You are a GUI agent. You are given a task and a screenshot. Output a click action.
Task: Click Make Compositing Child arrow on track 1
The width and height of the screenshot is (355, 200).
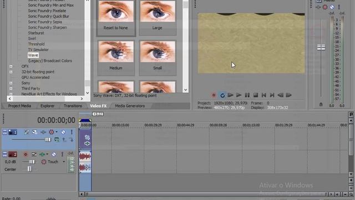72,139
